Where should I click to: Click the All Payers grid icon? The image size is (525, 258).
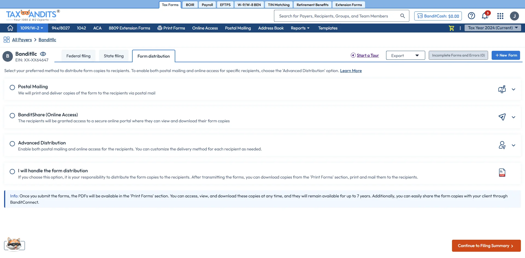click(7, 40)
